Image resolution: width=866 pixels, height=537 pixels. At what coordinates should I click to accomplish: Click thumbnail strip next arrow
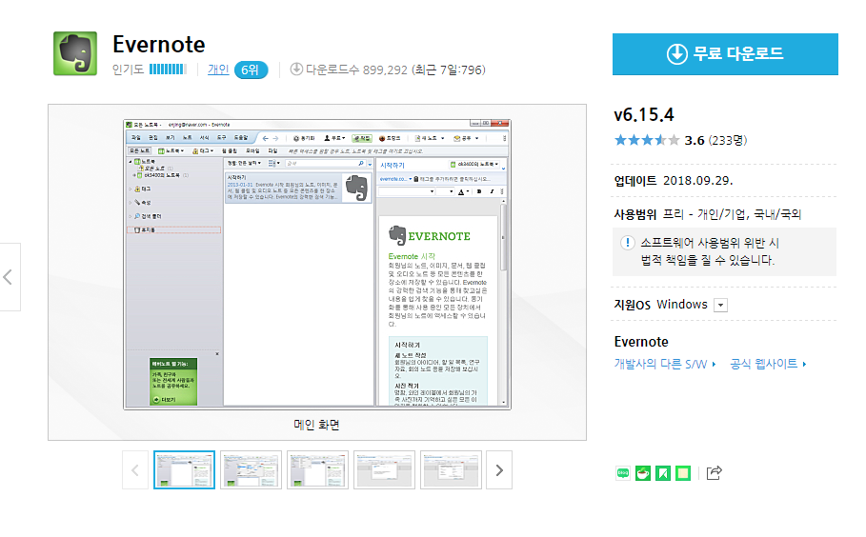[499, 470]
